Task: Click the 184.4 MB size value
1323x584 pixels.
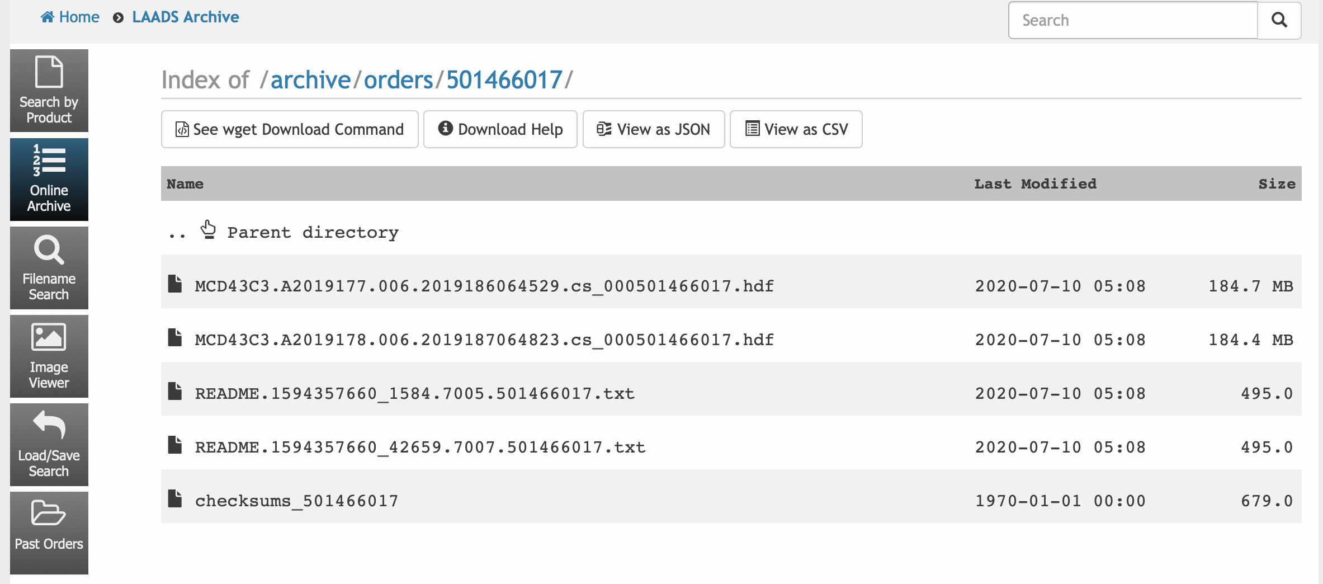Action: (x=1251, y=340)
